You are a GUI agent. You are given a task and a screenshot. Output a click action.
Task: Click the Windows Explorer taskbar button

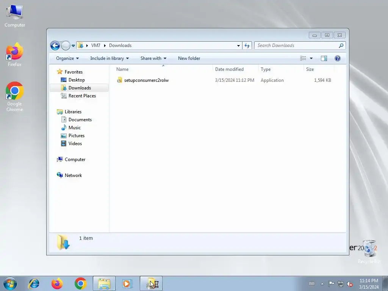click(x=104, y=283)
